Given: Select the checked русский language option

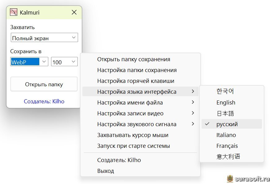Looking at the screenshot, I should [227, 124].
